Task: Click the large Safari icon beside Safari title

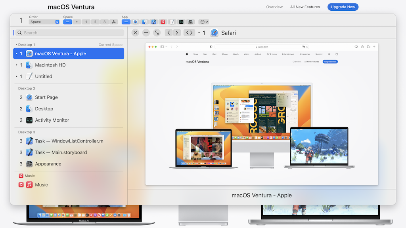Action: (x=214, y=33)
